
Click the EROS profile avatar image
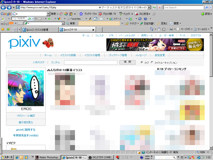point(26,88)
